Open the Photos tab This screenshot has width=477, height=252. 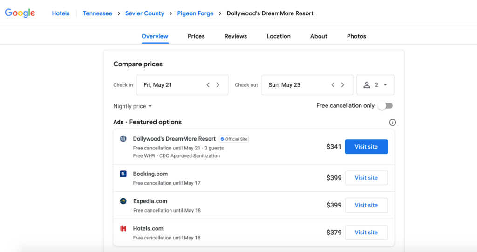click(356, 36)
